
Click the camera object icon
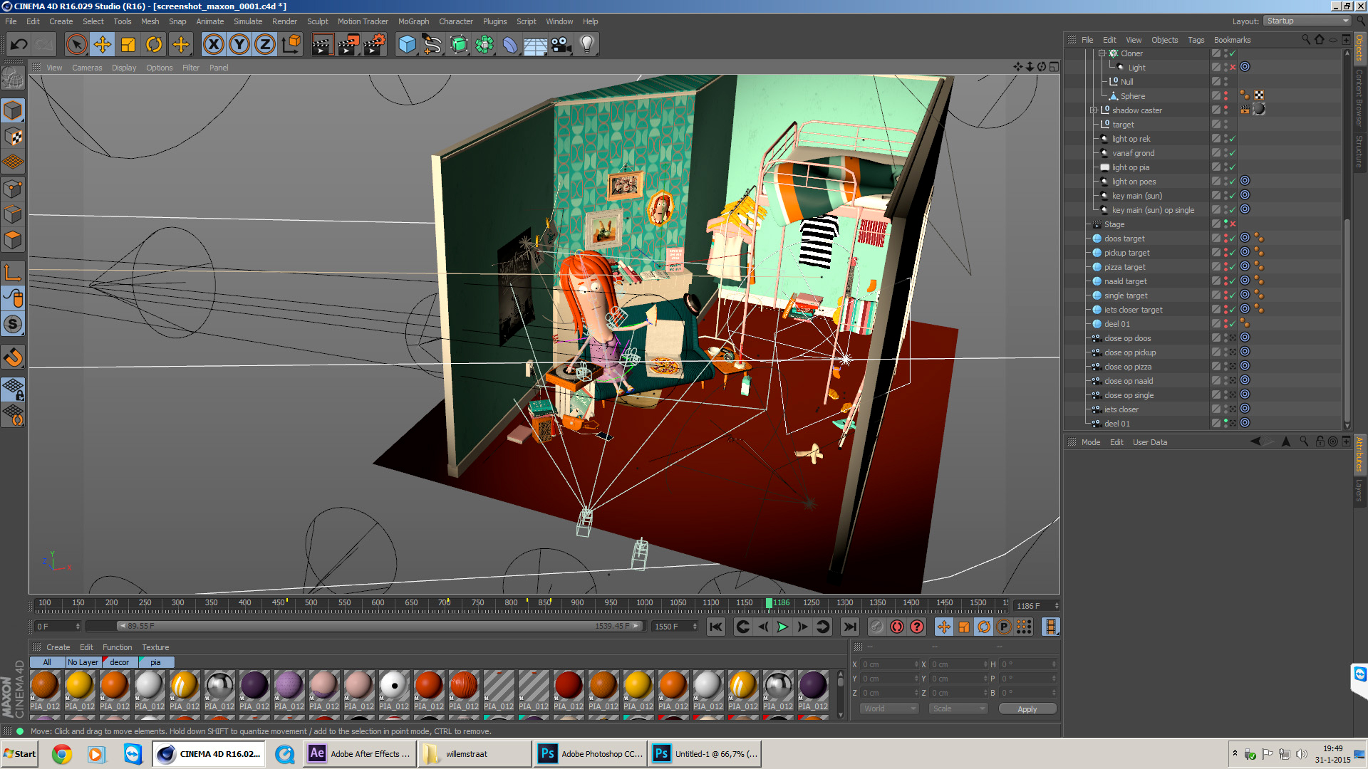click(x=561, y=45)
